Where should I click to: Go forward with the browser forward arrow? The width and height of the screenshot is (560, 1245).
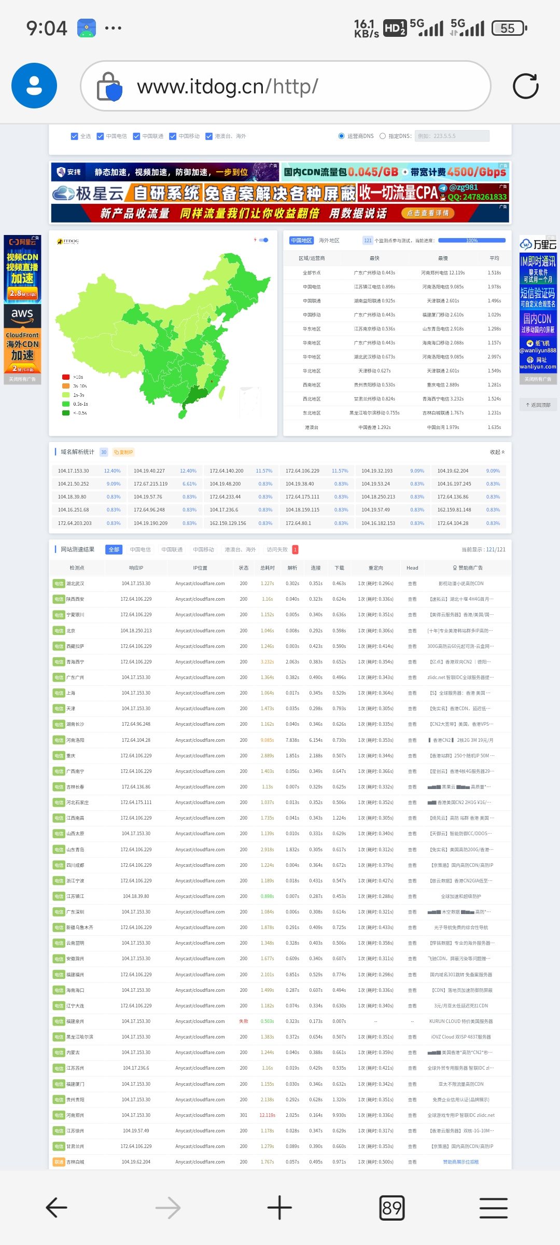pyautogui.click(x=168, y=1208)
